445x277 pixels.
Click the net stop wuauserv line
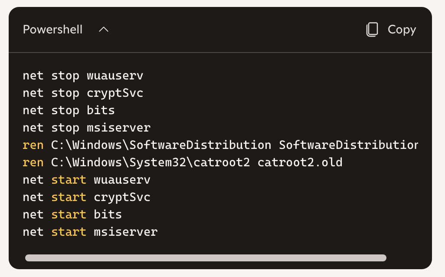pos(83,76)
